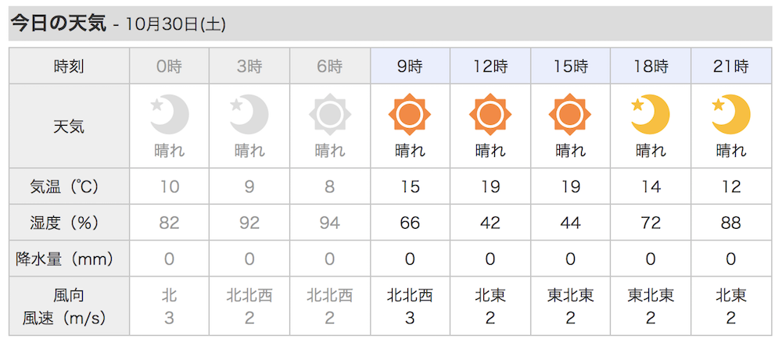Click the orange sun icon under 9時
This screenshot has width=782, height=342.
410,115
